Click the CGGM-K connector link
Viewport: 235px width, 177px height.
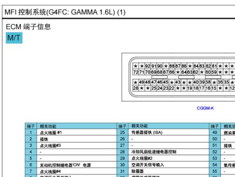coord(205,108)
